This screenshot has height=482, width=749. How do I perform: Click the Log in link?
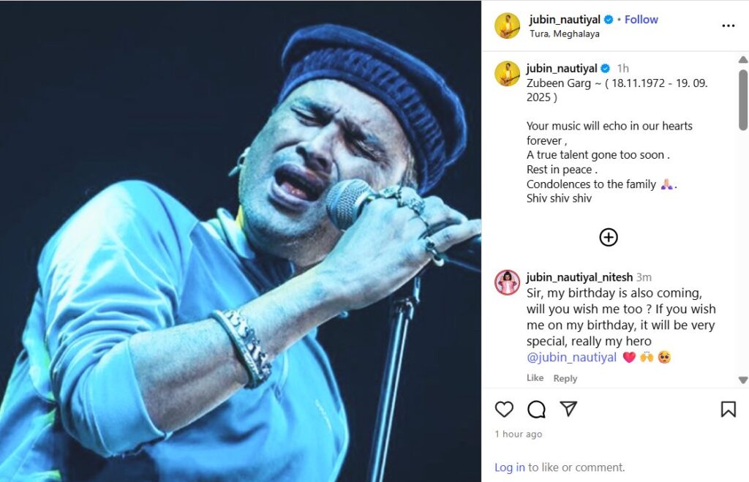(509, 467)
